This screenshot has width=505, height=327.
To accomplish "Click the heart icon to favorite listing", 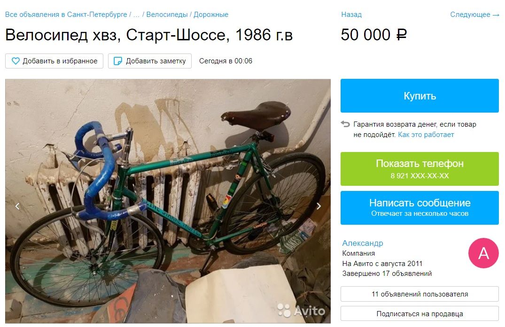I will 16,61.
